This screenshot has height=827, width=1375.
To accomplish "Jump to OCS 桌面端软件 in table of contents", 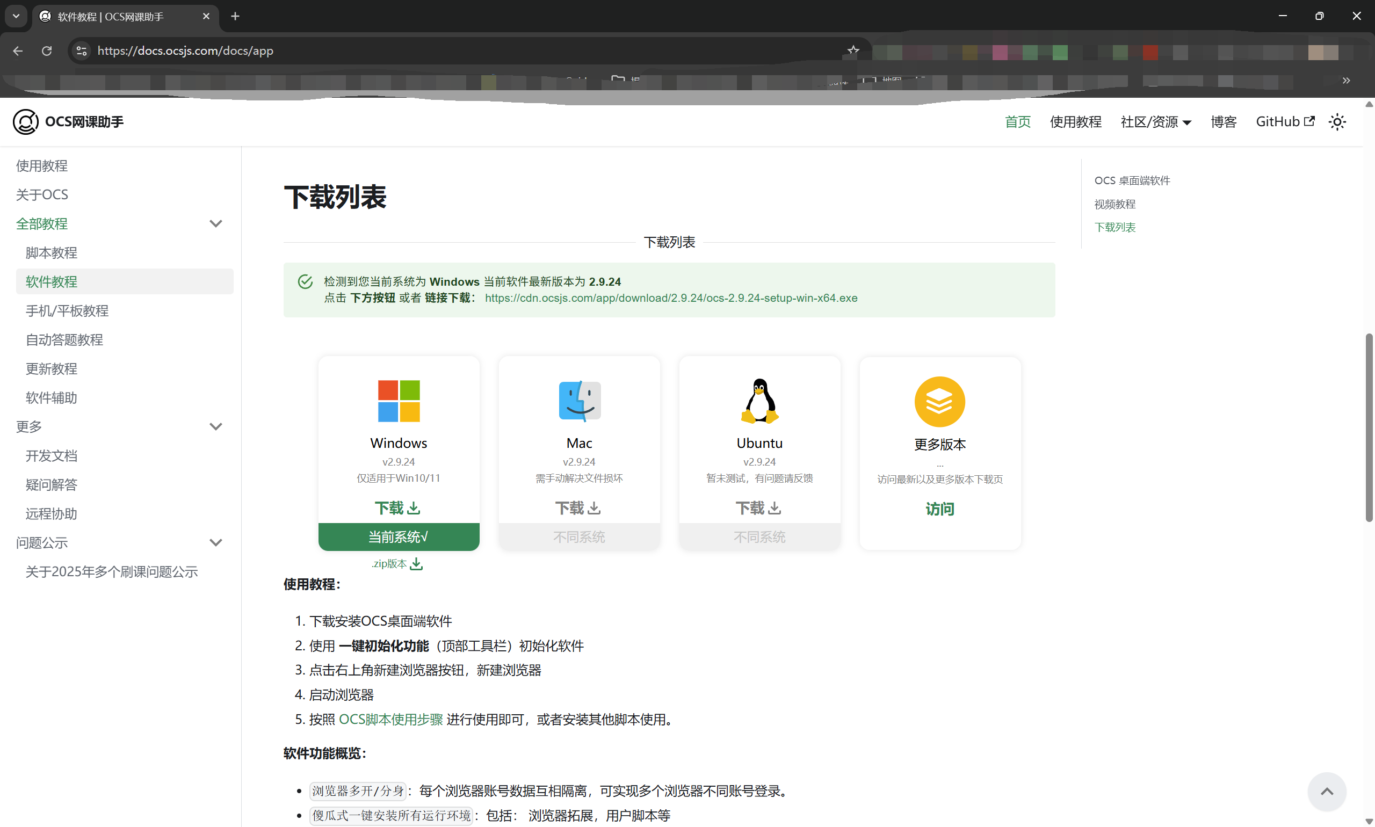I will click(x=1132, y=180).
